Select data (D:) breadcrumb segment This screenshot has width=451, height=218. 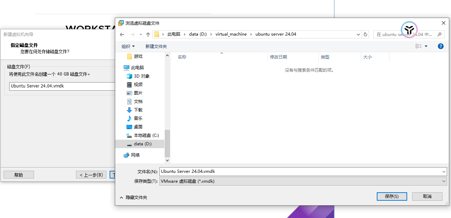click(x=198, y=34)
